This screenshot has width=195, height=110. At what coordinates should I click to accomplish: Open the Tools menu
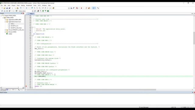(35, 5)
